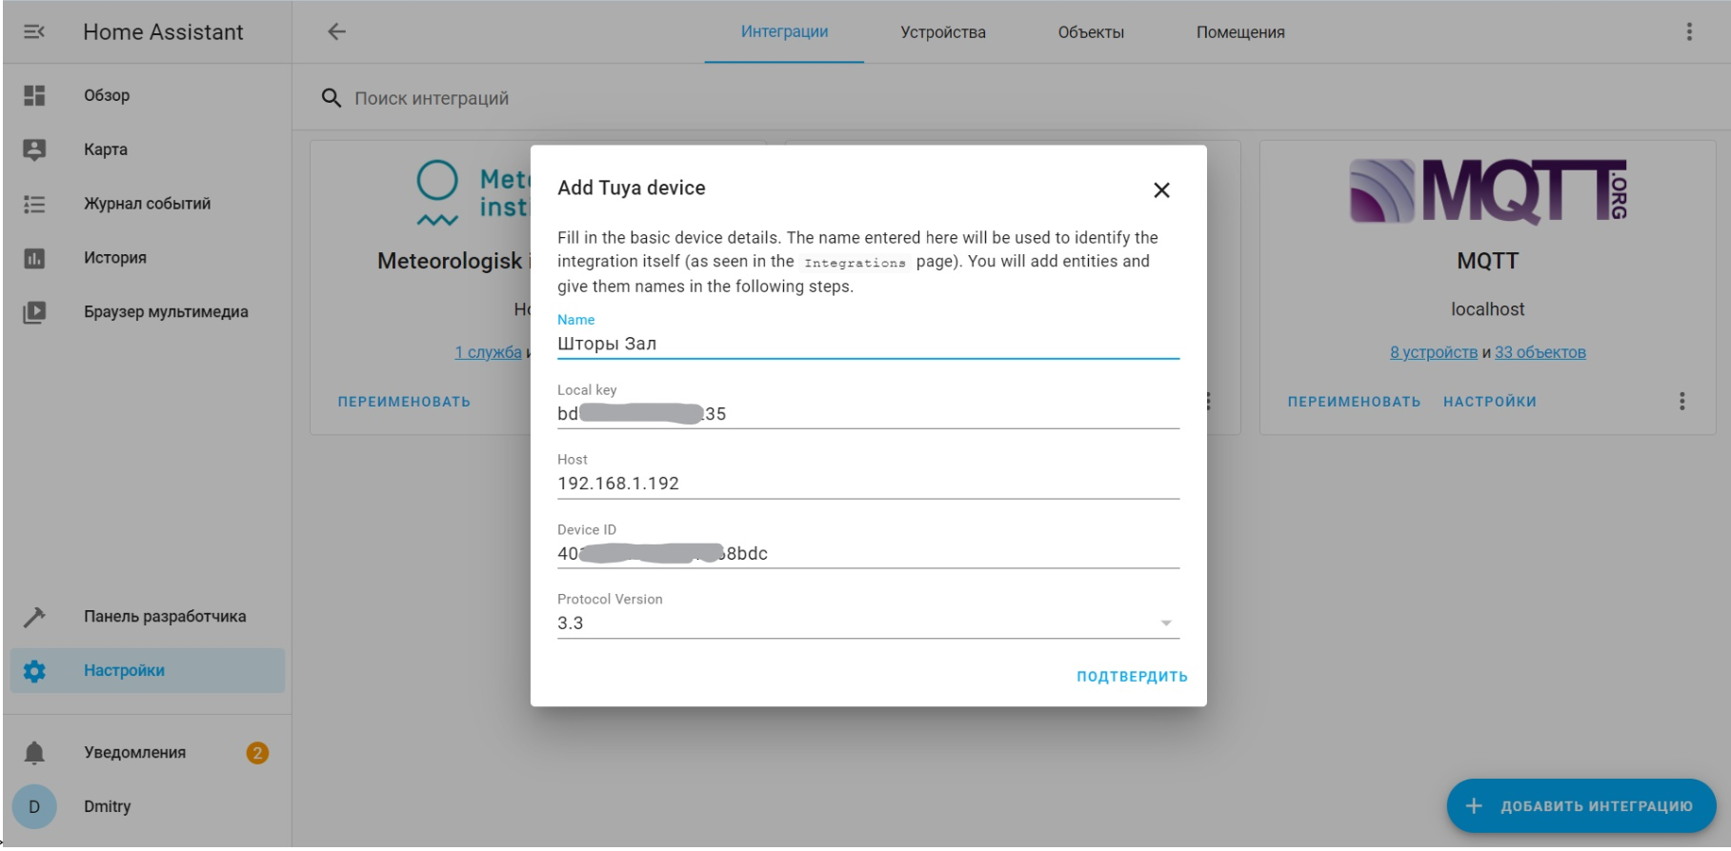Open Браузер мультимедиа media browser
Viewport: 1731px width, 851px height.
(148, 312)
